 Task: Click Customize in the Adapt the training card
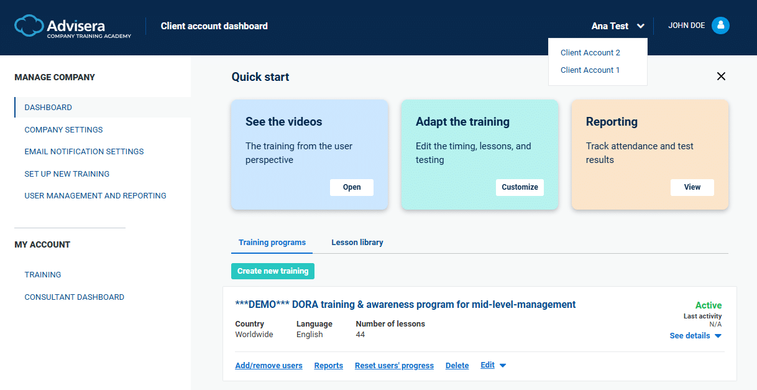pyautogui.click(x=520, y=187)
